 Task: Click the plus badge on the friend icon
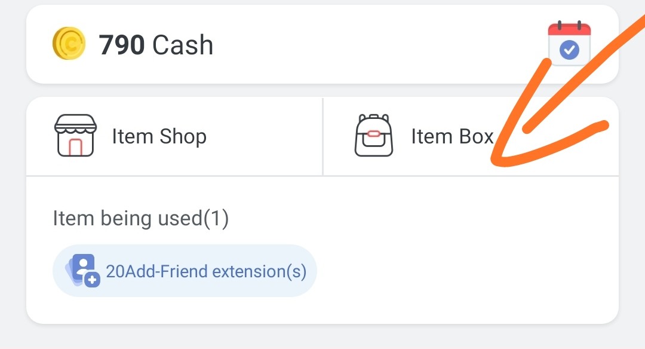(92, 278)
